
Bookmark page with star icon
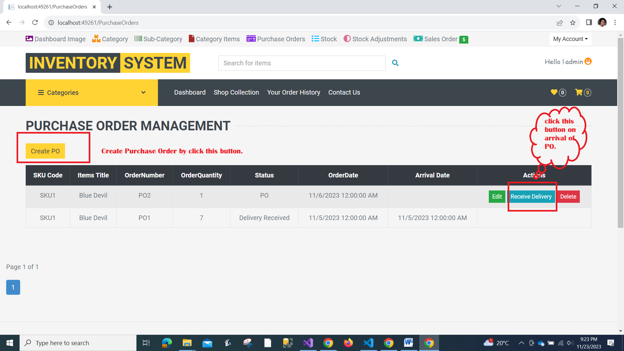coord(573,23)
